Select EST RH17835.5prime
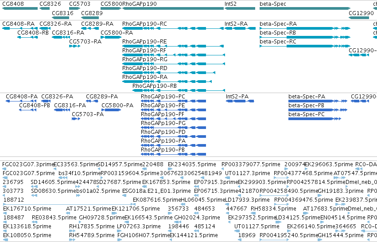The image size is (377, 242). (x=72, y=231)
